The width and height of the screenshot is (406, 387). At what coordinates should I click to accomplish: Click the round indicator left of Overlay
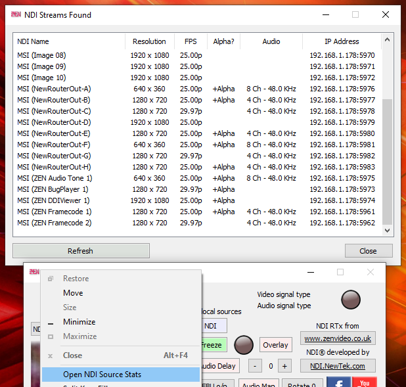(244, 345)
